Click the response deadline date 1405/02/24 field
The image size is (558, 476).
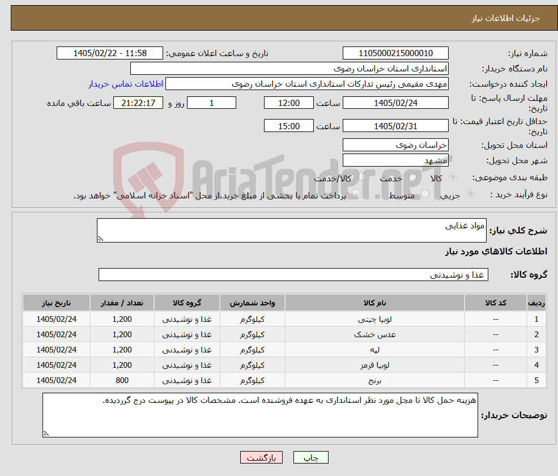395,103
